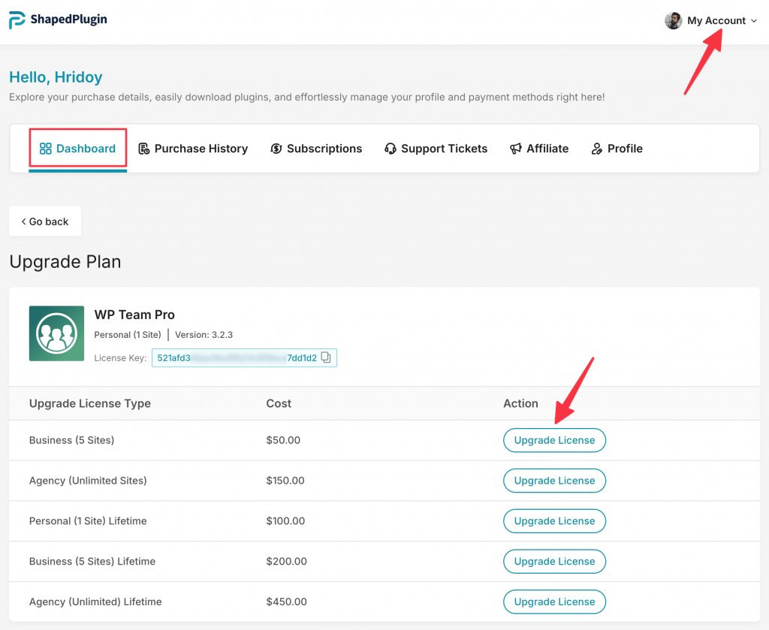769x630 pixels.
Task: Select the license key field
Action: [x=244, y=358]
